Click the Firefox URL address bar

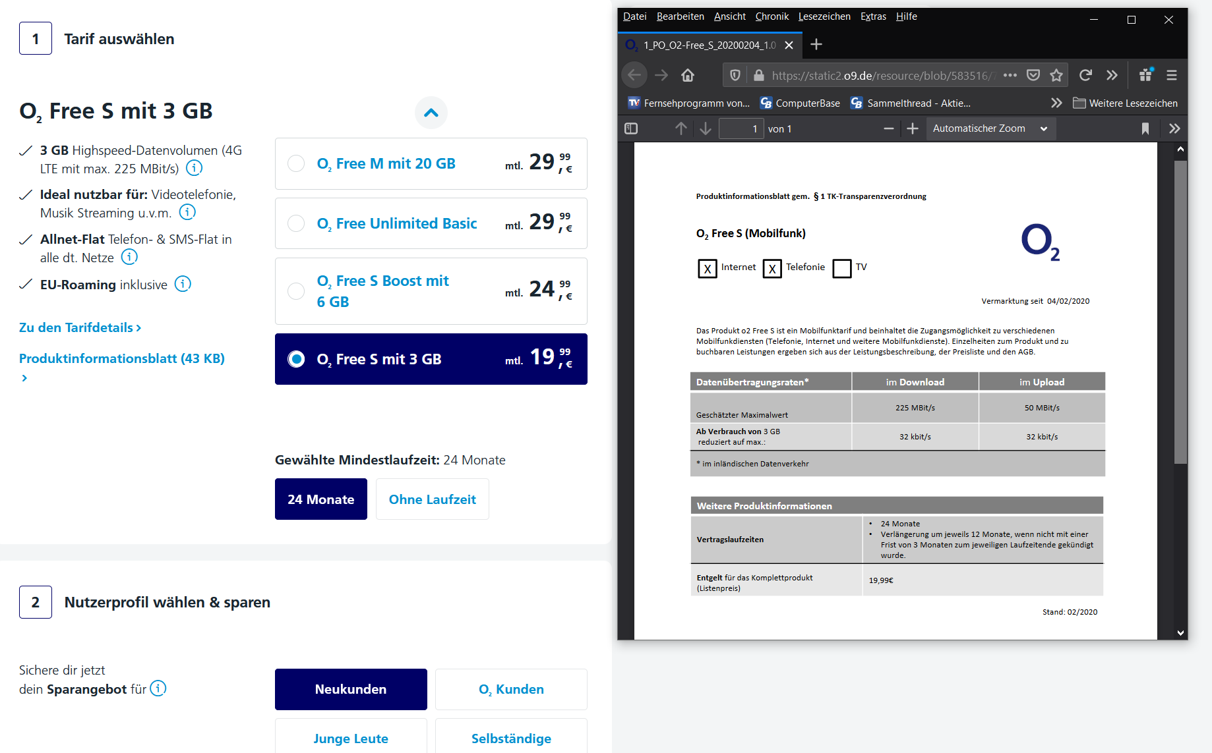(884, 75)
